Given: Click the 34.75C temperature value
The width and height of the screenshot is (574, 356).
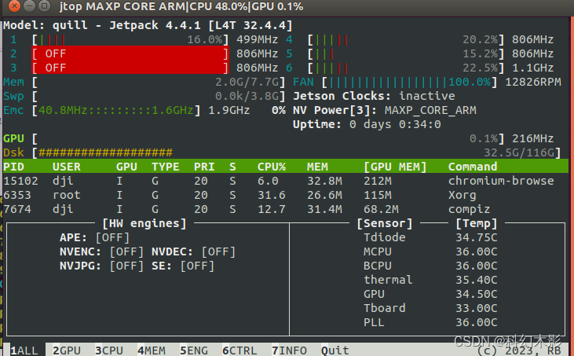Looking at the screenshot, I should pos(477,237).
